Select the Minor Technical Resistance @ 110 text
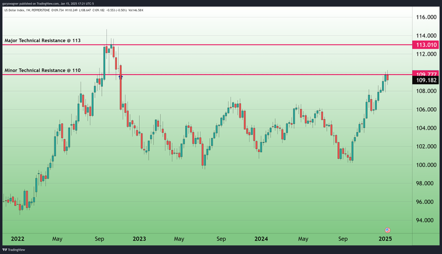Viewport: 442px width, 254px height. [x=43, y=70]
